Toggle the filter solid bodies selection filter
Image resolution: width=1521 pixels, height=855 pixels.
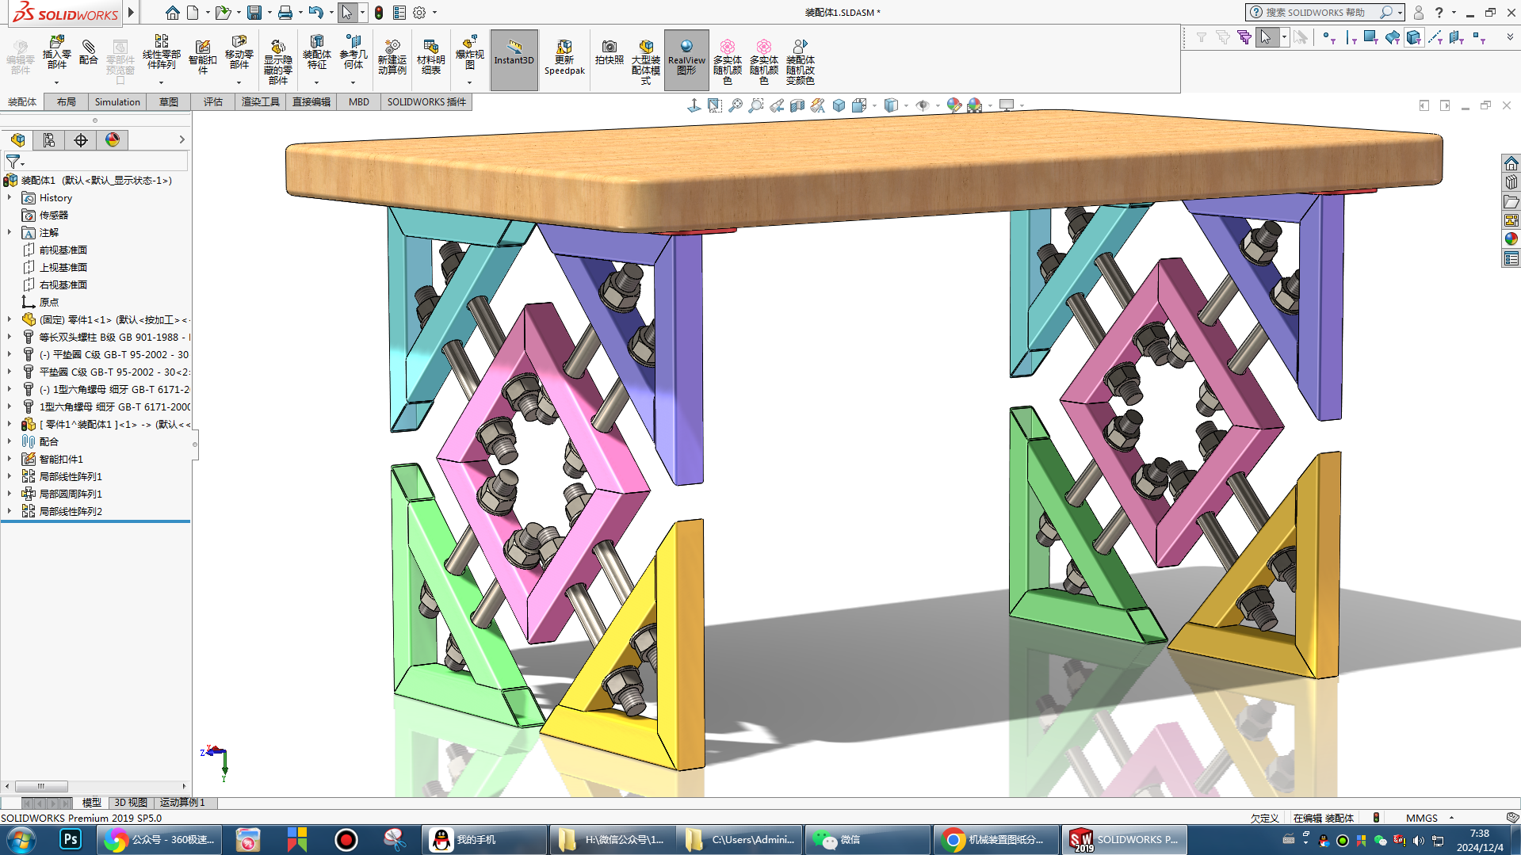point(1413,37)
